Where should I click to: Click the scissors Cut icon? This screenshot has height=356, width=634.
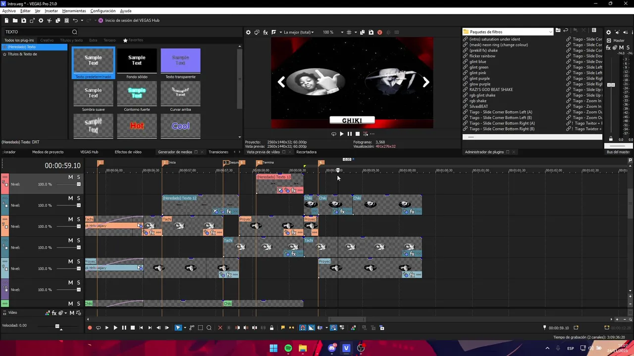click(x=49, y=20)
